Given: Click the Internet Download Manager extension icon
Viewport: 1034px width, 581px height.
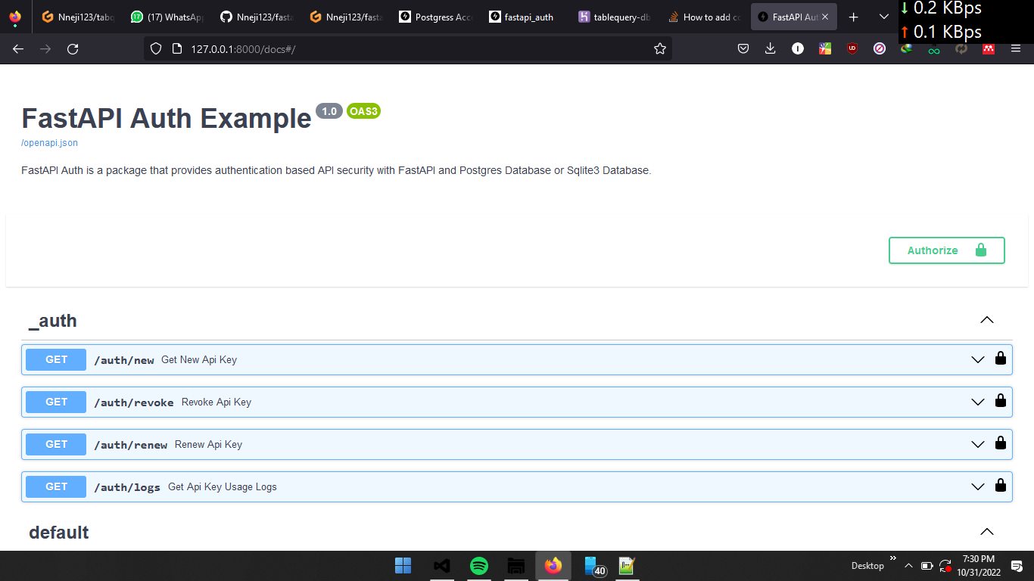Looking at the screenshot, I should [x=907, y=48].
